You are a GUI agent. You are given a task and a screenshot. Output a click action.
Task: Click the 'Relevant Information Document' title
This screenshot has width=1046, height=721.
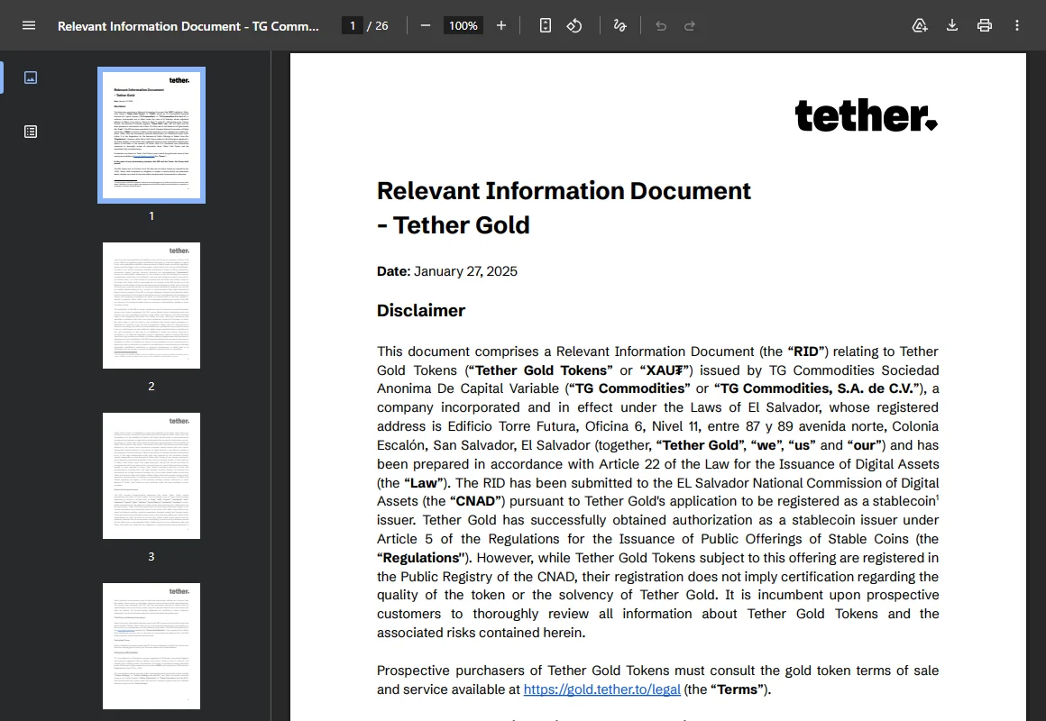[x=564, y=191]
